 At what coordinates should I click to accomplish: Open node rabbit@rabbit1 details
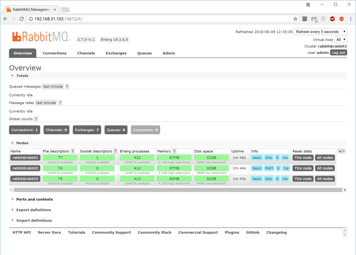25,158
